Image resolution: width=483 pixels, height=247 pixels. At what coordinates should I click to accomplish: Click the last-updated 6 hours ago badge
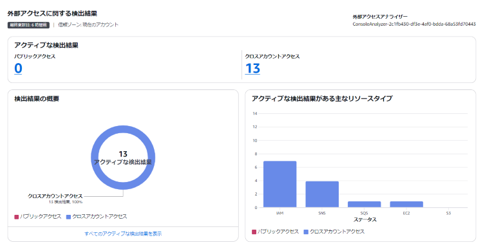(x=28, y=25)
